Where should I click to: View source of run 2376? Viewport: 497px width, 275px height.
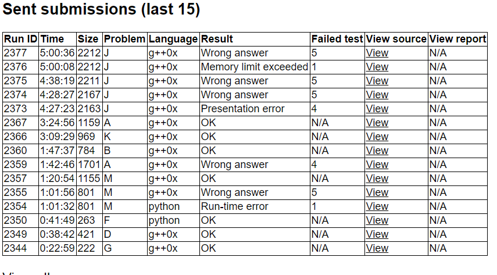377,67
